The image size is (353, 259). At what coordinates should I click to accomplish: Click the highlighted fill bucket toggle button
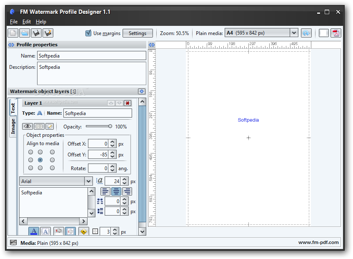point(70,231)
